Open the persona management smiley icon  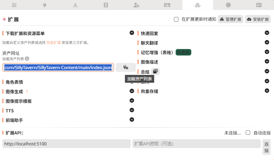[x=228, y=5]
